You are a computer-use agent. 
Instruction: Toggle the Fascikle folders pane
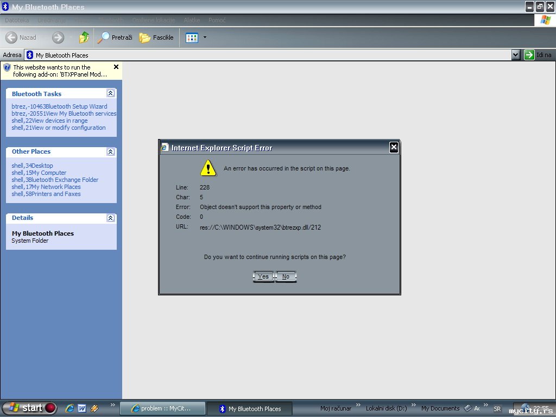click(x=156, y=37)
